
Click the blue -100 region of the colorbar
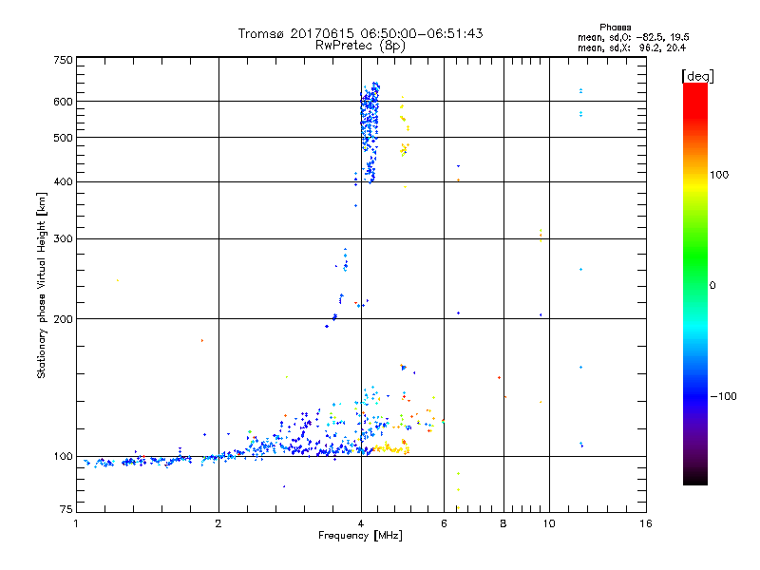(x=695, y=395)
